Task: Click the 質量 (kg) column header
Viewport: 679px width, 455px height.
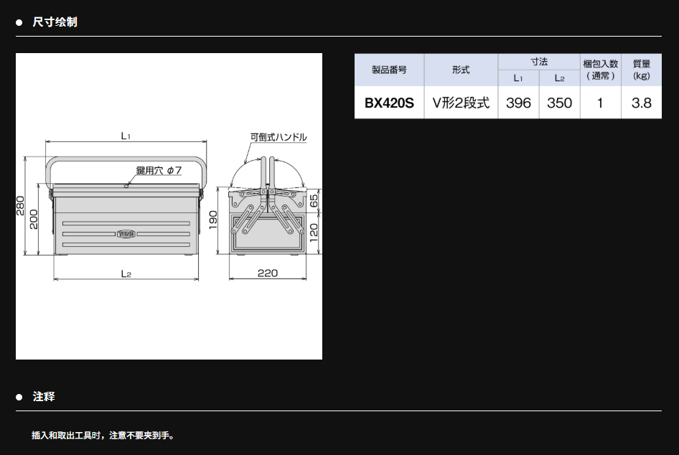Action: (x=641, y=70)
